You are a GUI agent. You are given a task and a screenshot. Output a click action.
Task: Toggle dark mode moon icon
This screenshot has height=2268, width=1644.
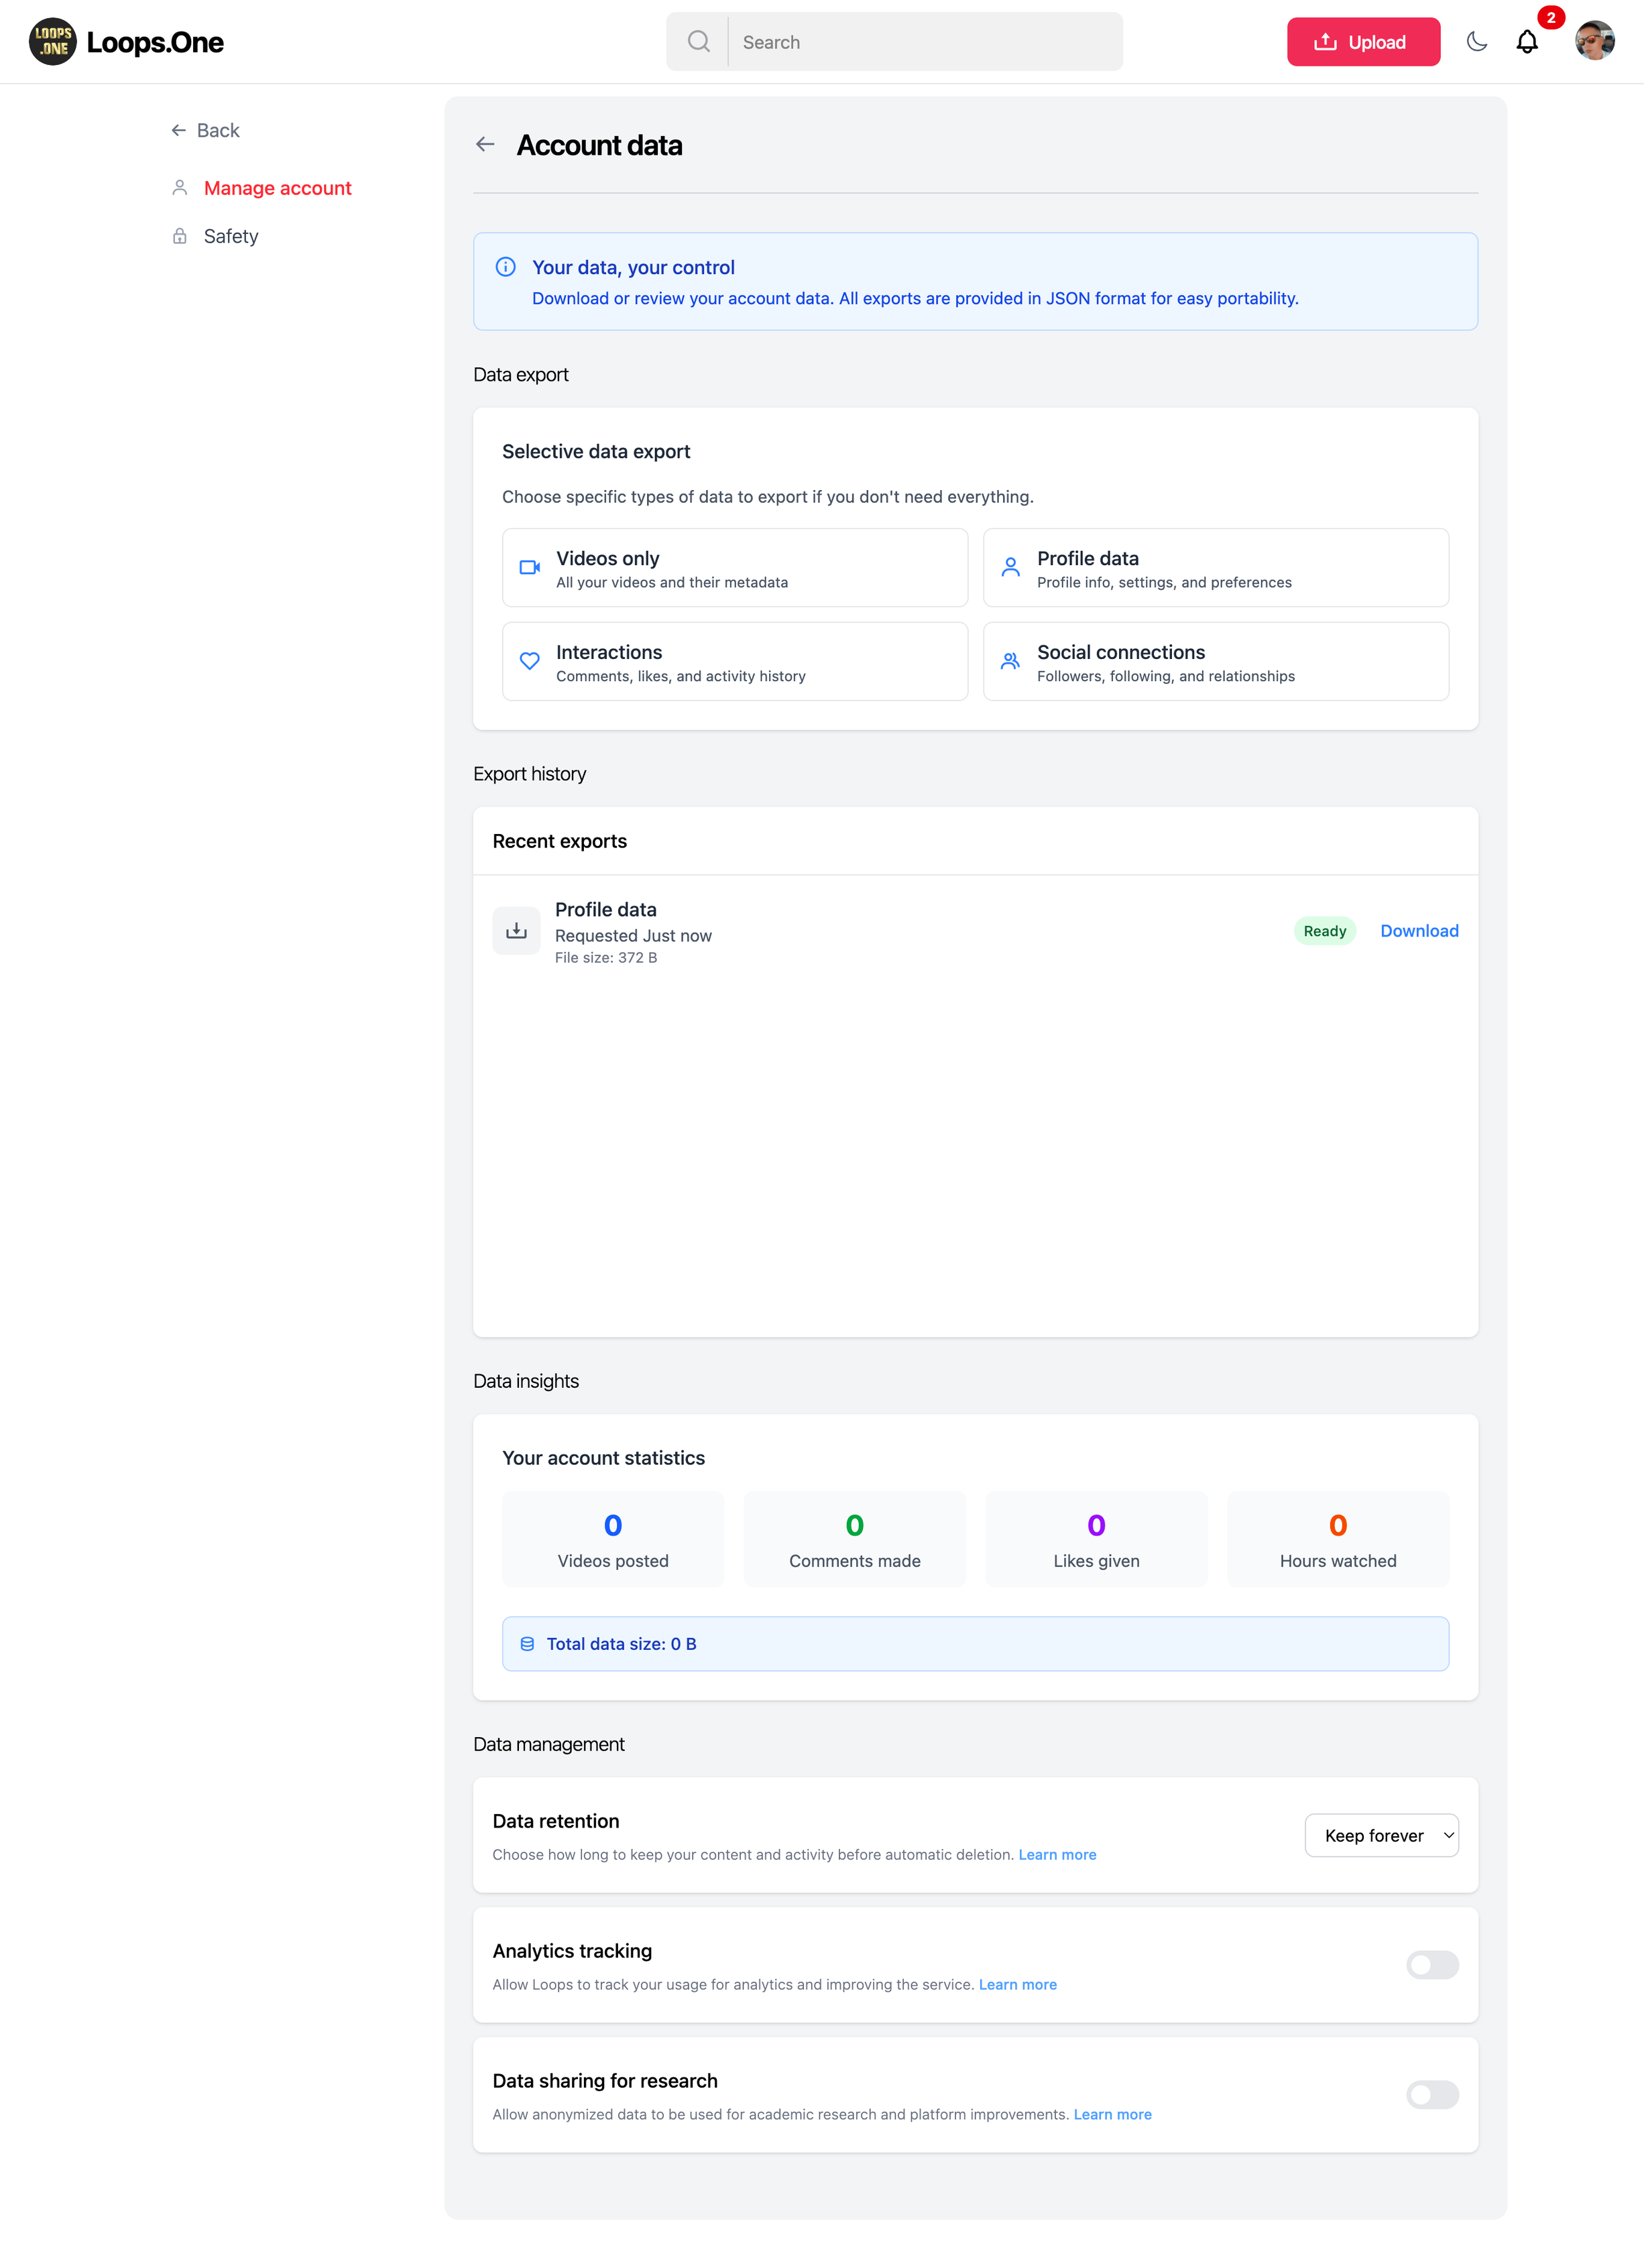(1476, 42)
